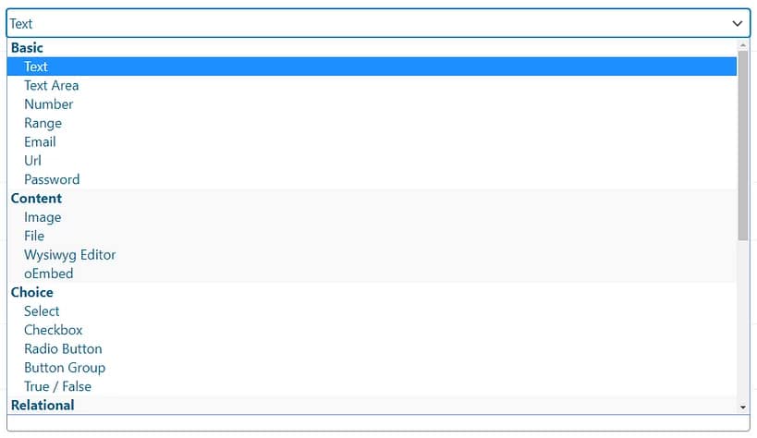
Task: Pick Radio Button option
Action: (63, 348)
